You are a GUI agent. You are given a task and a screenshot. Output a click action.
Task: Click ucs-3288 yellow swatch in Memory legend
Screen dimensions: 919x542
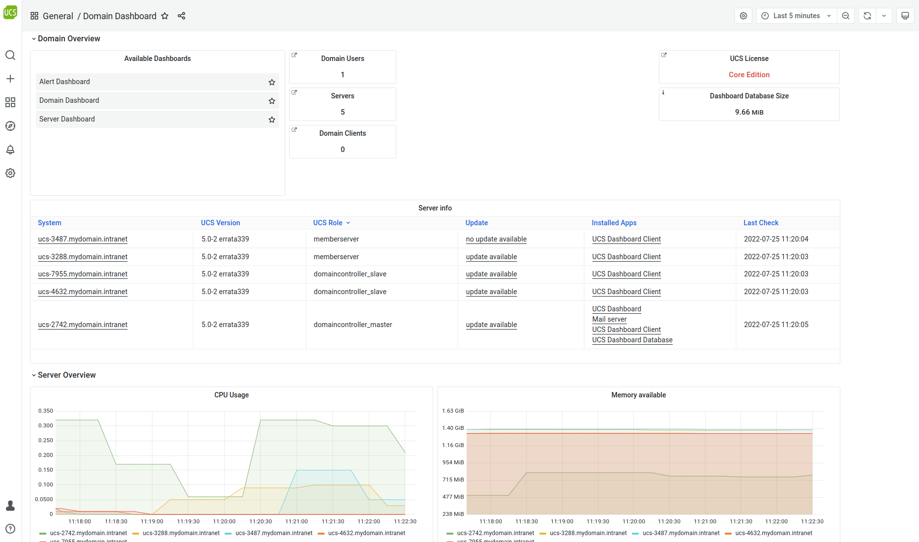(543, 534)
